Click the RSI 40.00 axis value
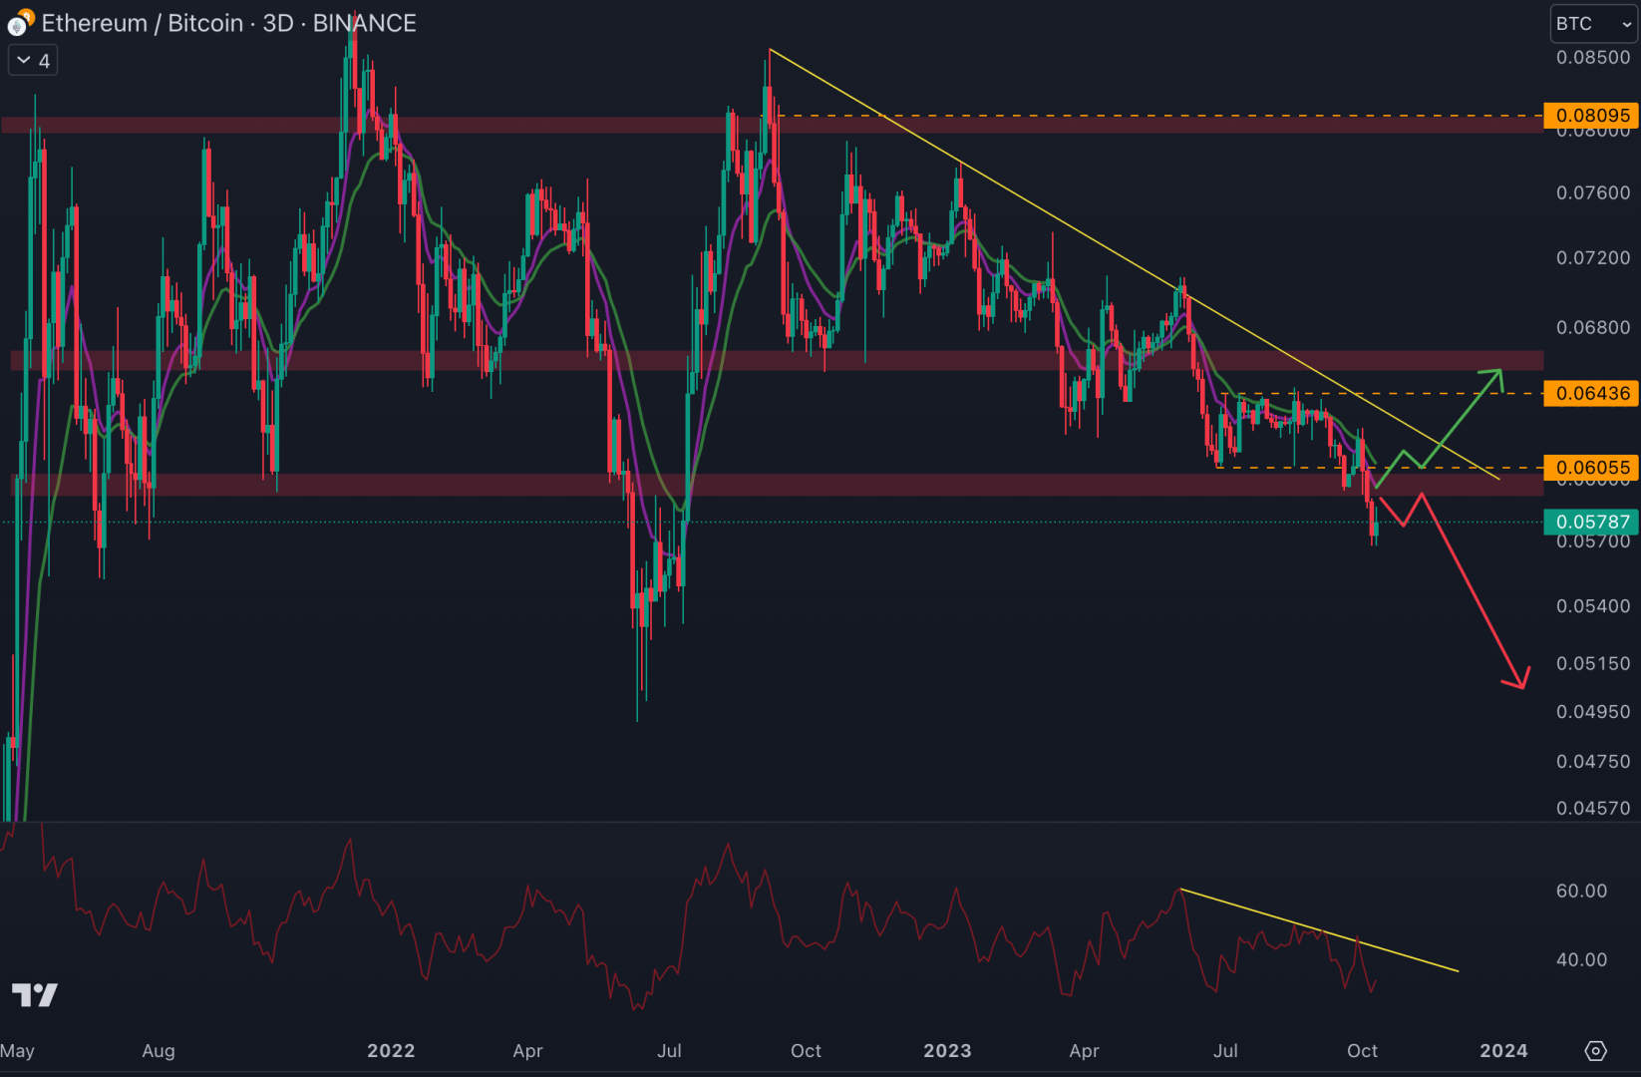1641x1077 pixels. pyautogui.click(x=1581, y=960)
